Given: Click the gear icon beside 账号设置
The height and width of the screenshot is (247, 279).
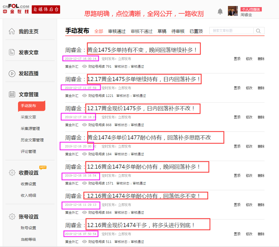Looking at the screenshot, I should click(12, 217).
